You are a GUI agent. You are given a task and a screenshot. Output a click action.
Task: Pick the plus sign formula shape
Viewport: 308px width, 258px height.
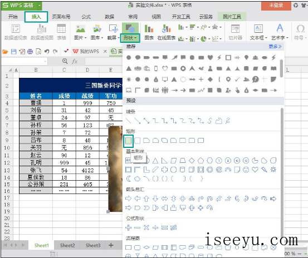coord(128,227)
